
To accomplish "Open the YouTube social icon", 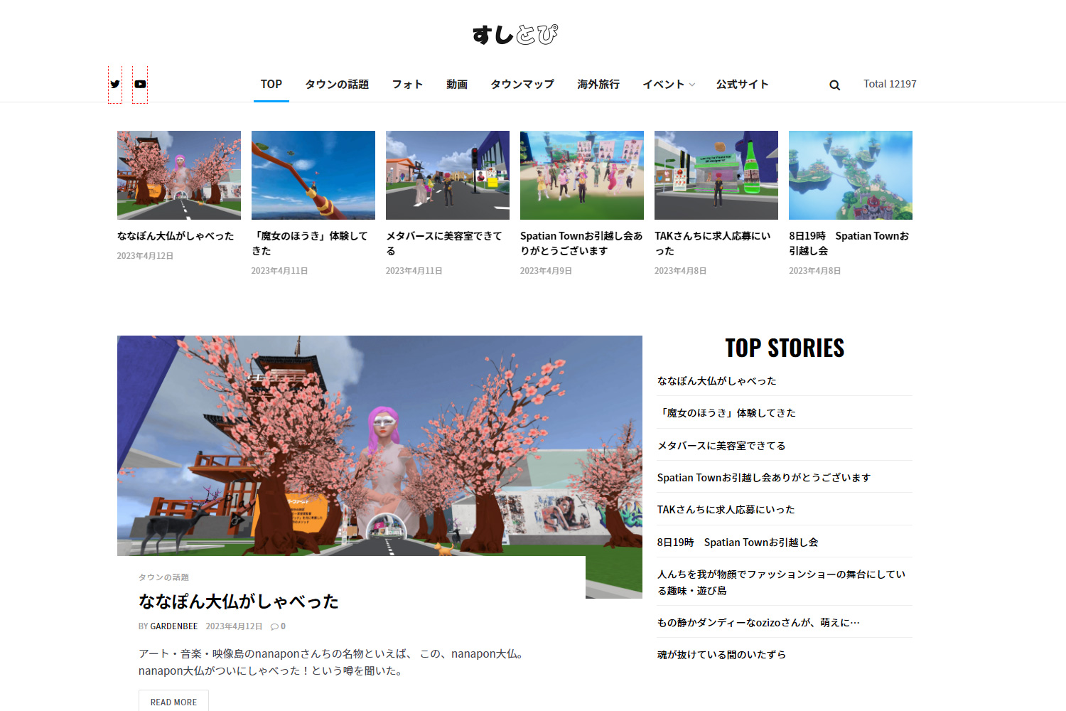I will pos(140,84).
